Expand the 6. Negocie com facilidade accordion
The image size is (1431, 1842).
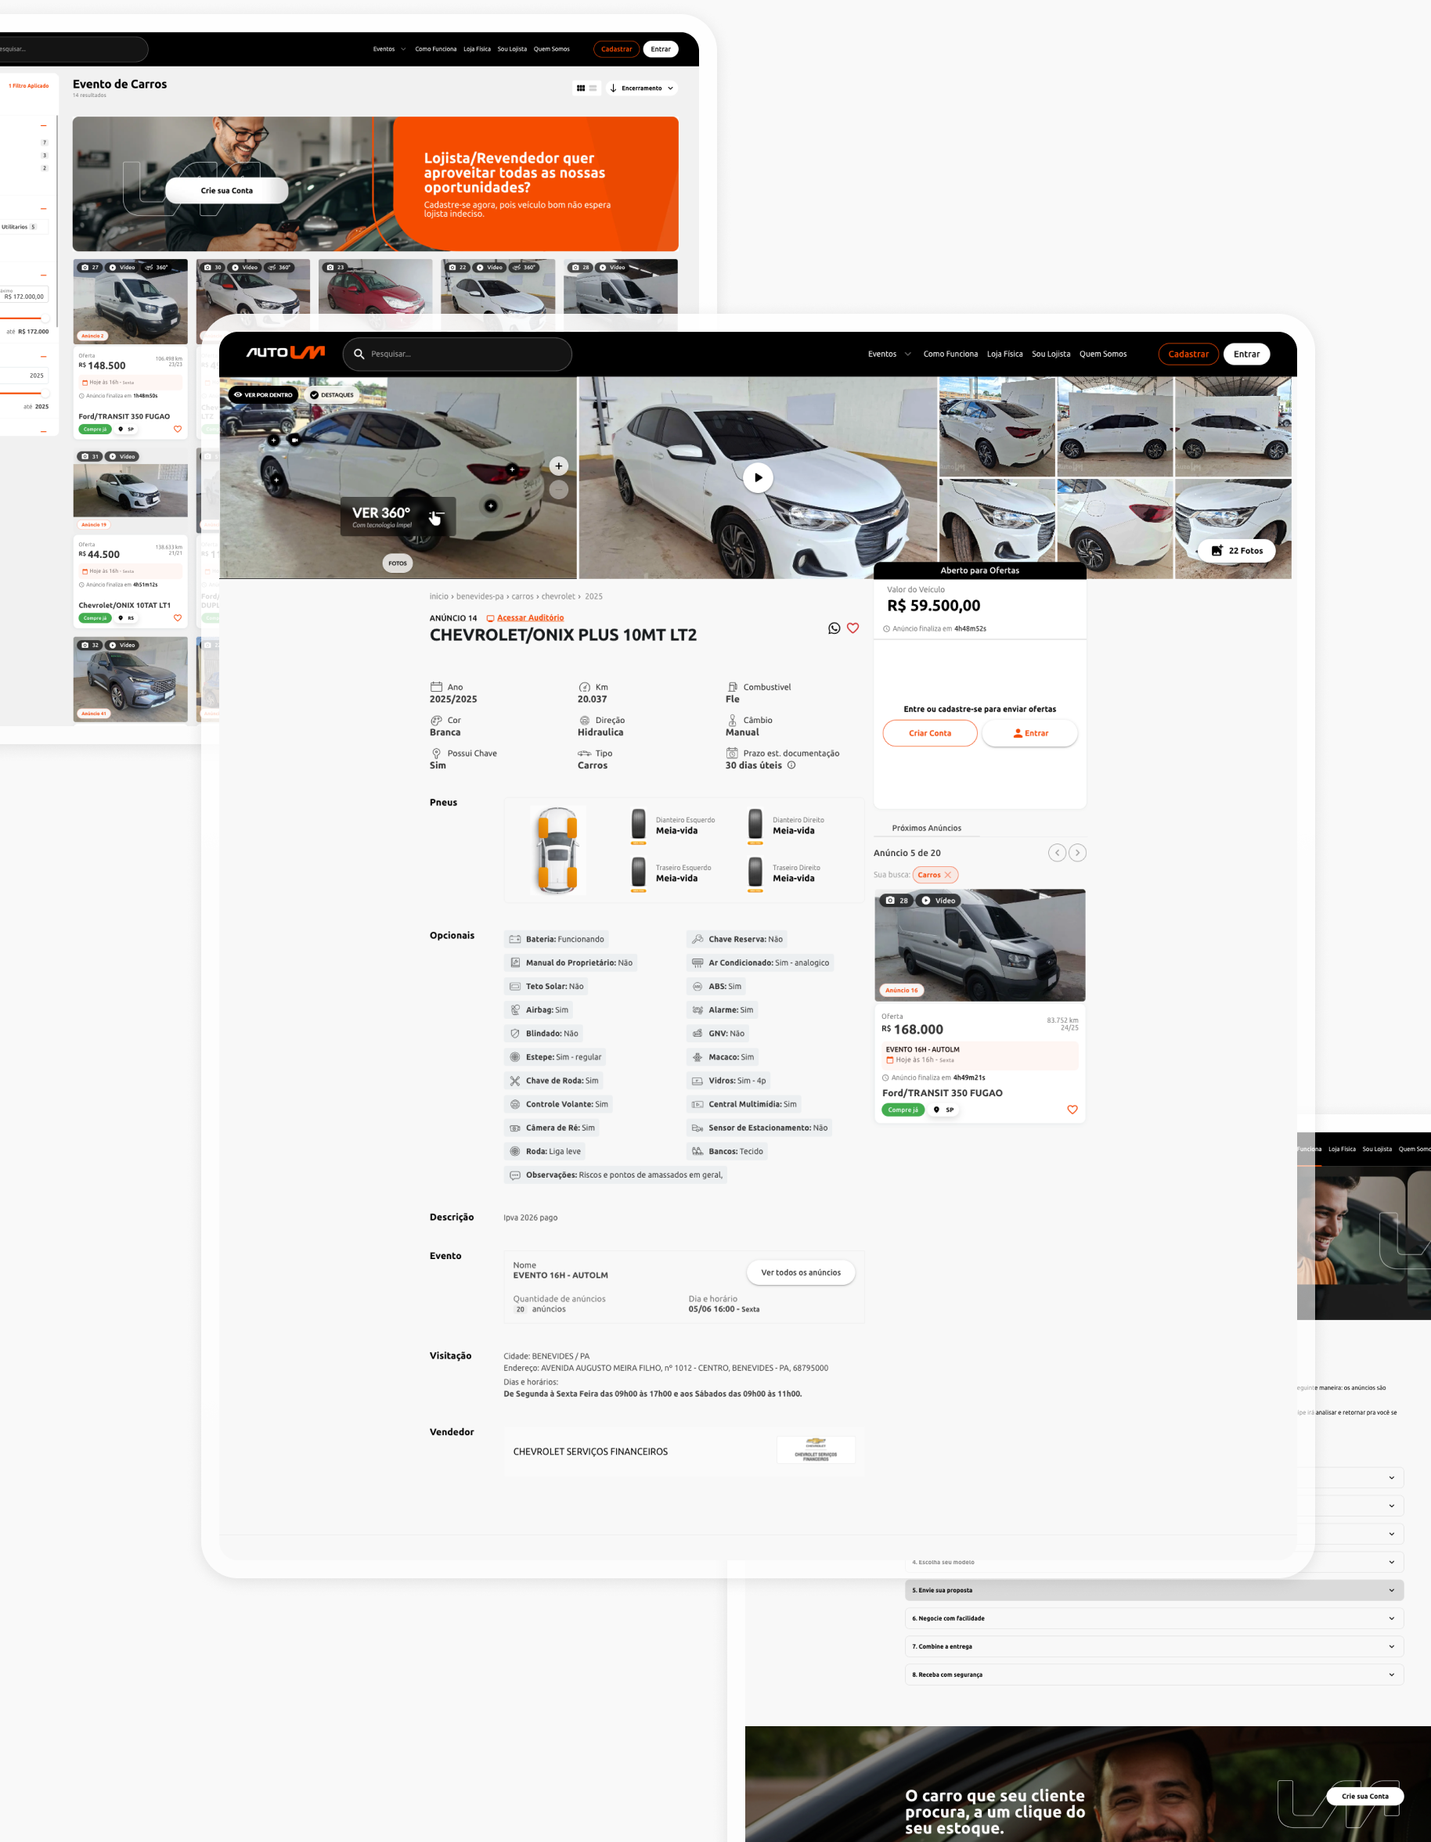[x=1154, y=1618]
